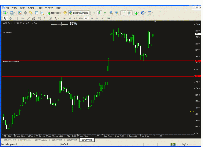
Task: Open the Strategy Tester magnifier icon
Action: [x=42, y=13]
